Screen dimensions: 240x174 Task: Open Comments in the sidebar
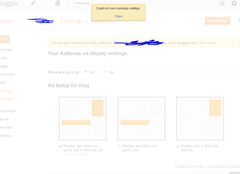click(x=7, y=75)
